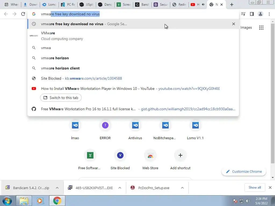Image resolution: width=275 pixels, height=206 pixels.
Task: Expand options for PcDocPro_Setup.exe download
Action: coord(182,188)
